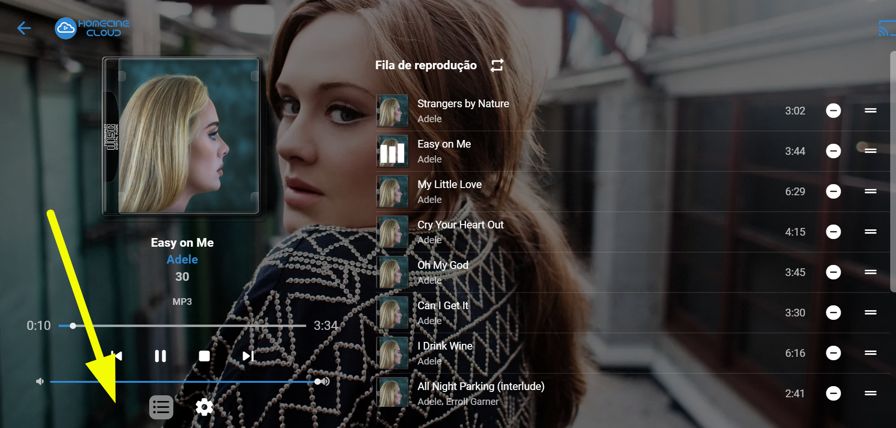Remove Can I Get It from the queue

coord(833,313)
